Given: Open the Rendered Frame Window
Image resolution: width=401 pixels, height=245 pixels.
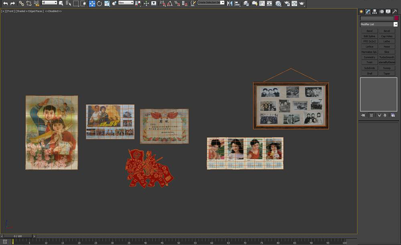Looking at the screenshot, I should click(x=294, y=3).
